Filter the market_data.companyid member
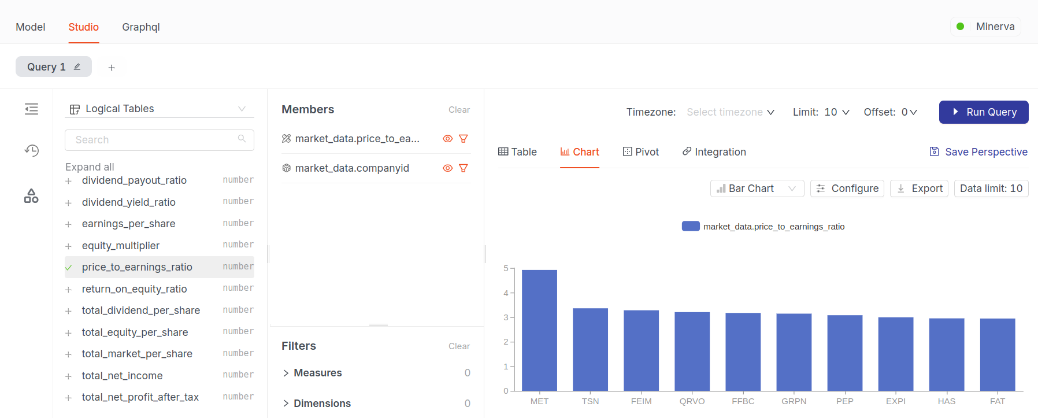 pyautogui.click(x=463, y=168)
